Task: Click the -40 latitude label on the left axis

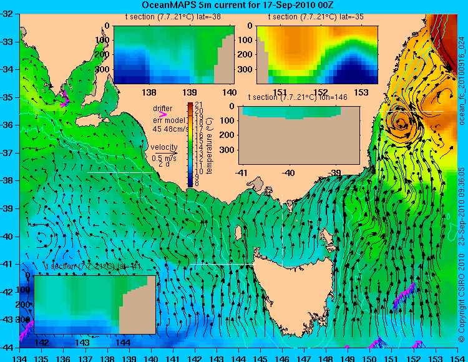Action: pos(7,237)
